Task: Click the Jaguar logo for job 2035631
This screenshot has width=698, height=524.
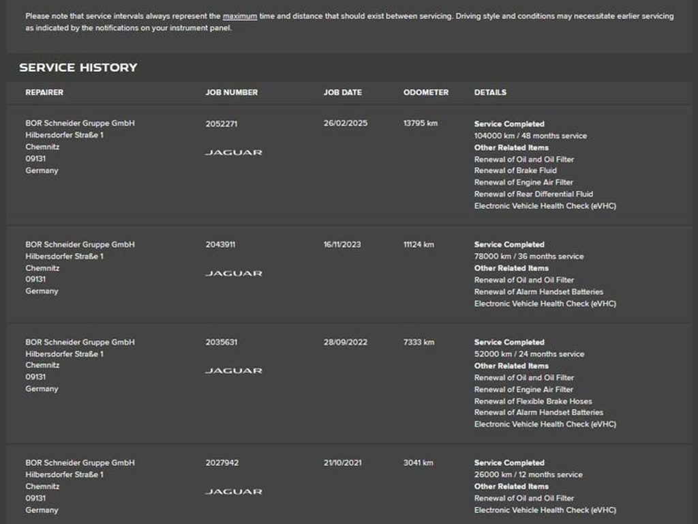Action: point(234,370)
